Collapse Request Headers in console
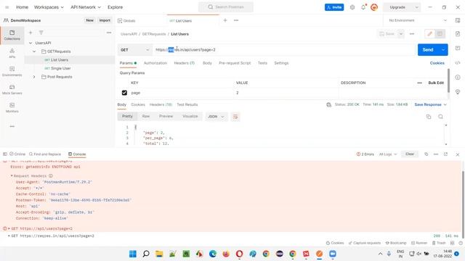This screenshot has height=261, width=465. click(12, 175)
